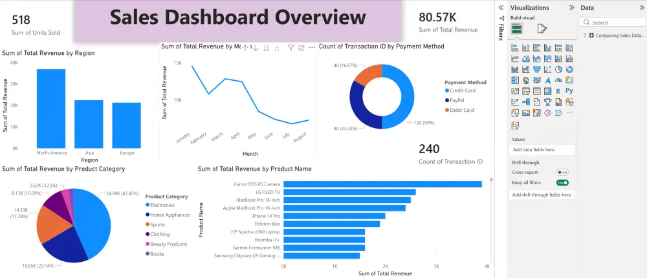Select the Area chart visual icon
Screen dimensions: 647x278
[525, 59]
